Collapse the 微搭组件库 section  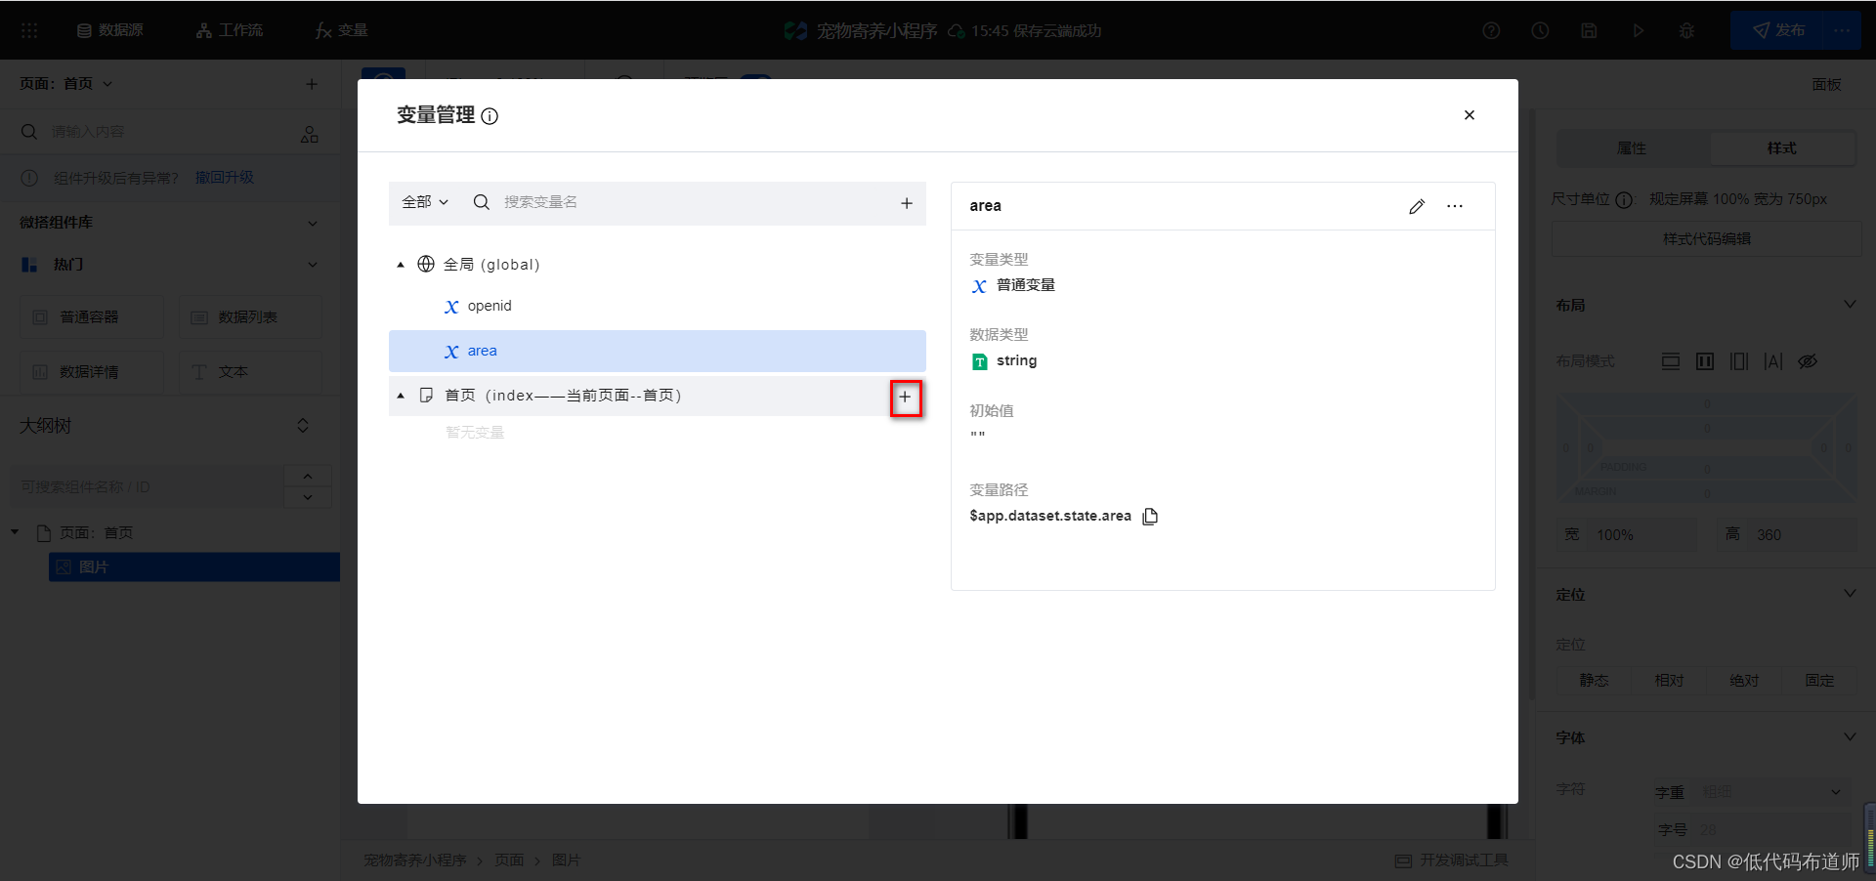(313, 223)
